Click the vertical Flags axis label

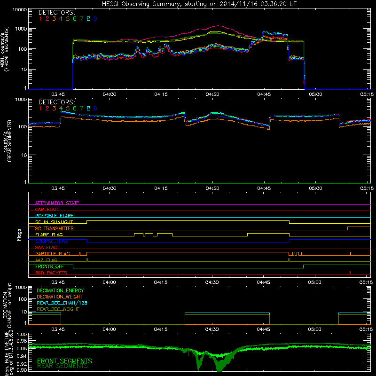(19, 235)
